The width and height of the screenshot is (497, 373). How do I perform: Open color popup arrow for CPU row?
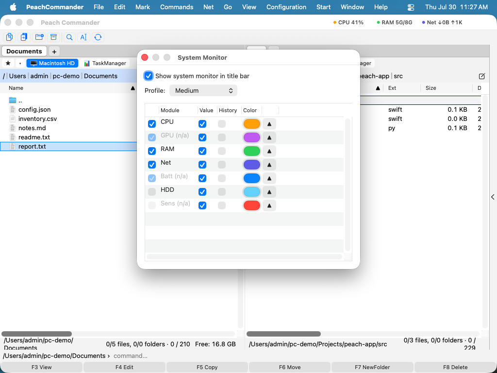click(269, 124)
